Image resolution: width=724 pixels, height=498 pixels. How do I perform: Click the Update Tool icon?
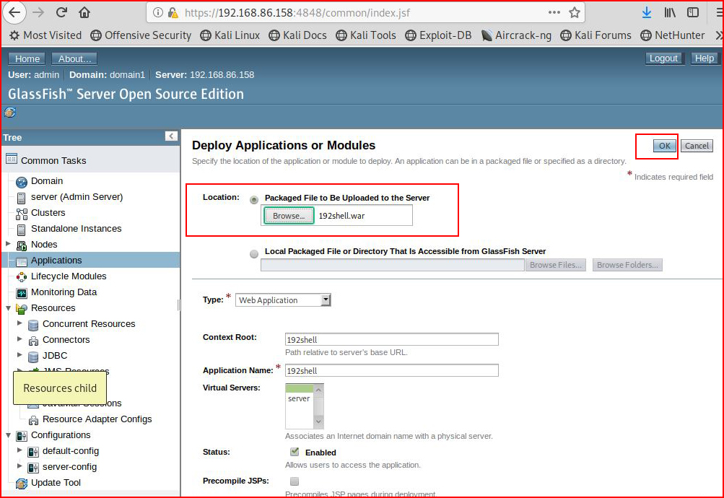point(21,484)
